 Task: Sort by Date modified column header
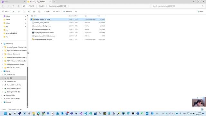(73, 16)
